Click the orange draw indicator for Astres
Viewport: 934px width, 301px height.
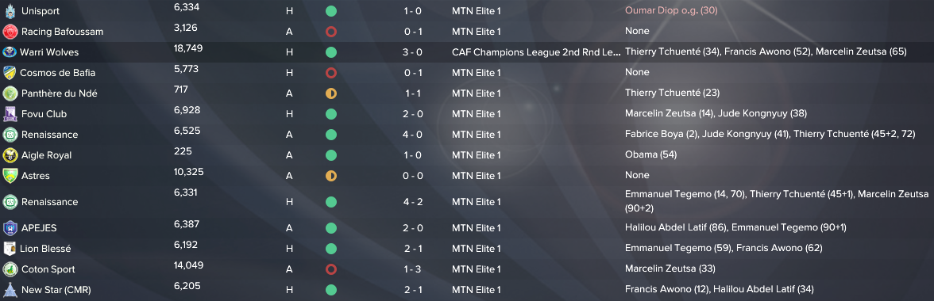click(331, 176)
